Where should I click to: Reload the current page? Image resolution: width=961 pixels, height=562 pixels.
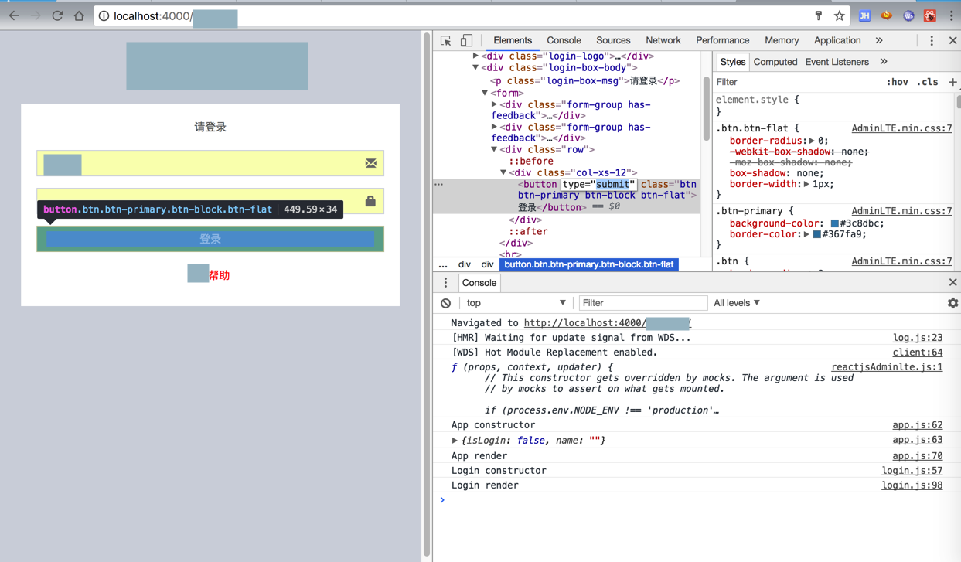click(x=57, y=15)
